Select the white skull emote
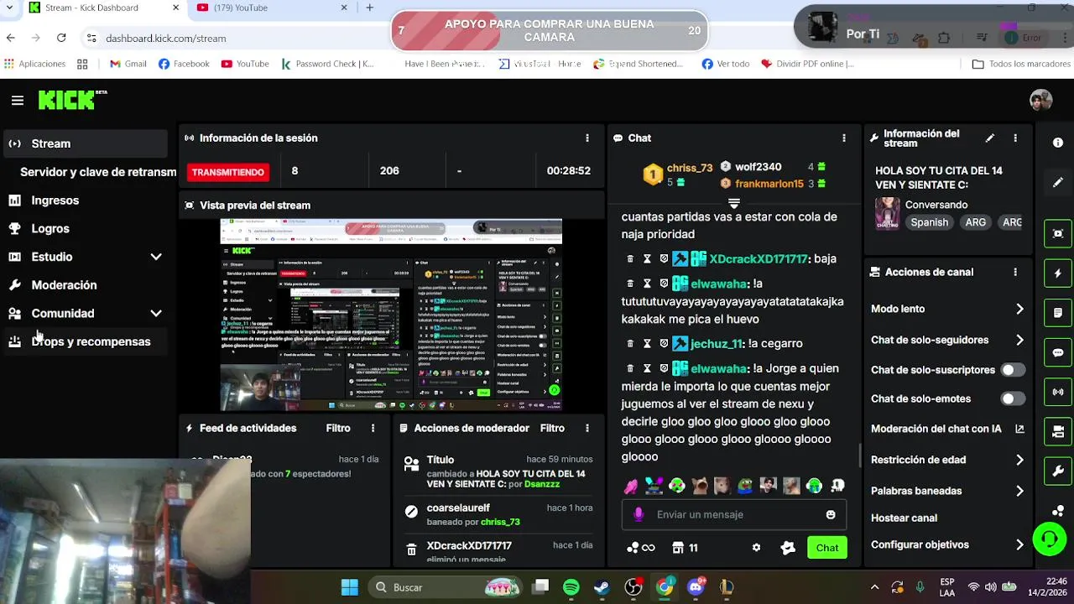 (x=837, y=486)
